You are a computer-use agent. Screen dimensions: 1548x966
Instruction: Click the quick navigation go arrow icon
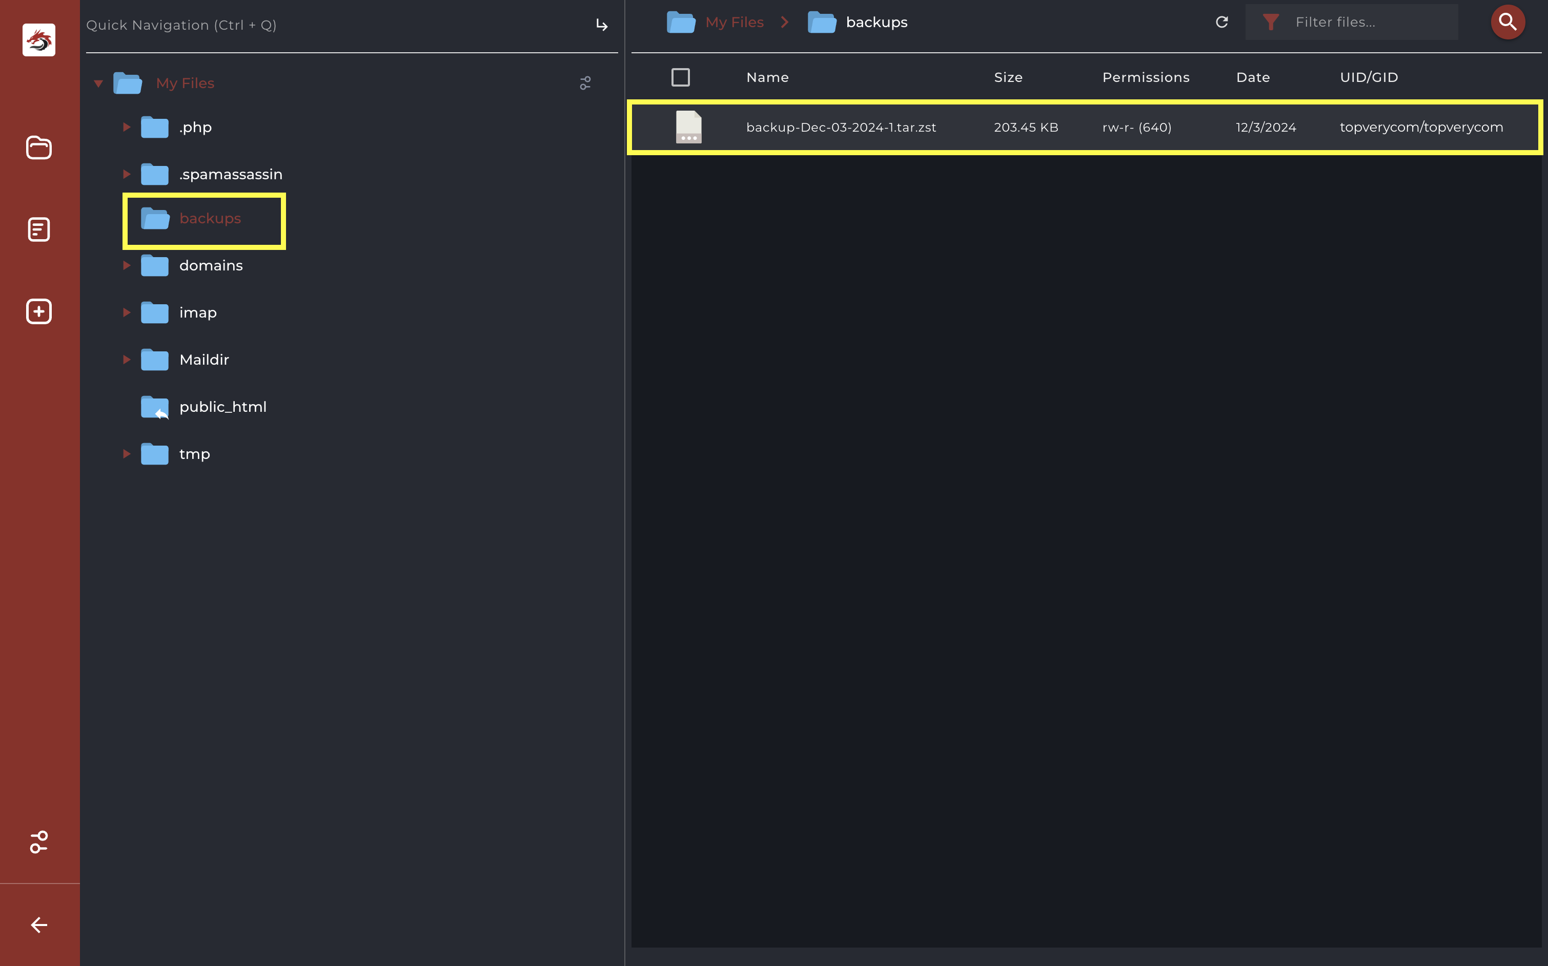pyautogui.click(x=602, y=26)
